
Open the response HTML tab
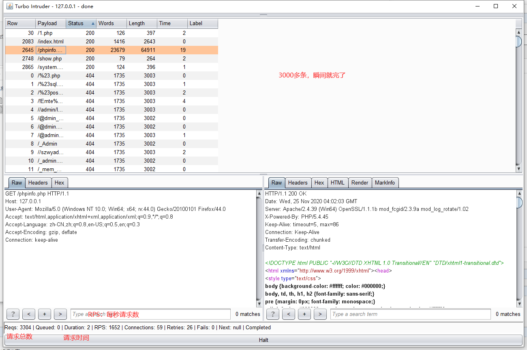(337, 183)
